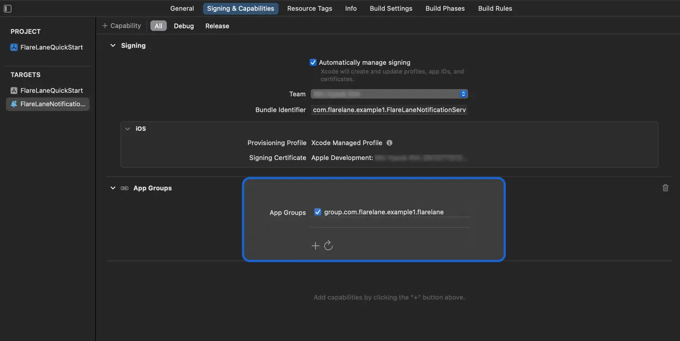Click the Xcode Managed Profile text

point(346,143)
